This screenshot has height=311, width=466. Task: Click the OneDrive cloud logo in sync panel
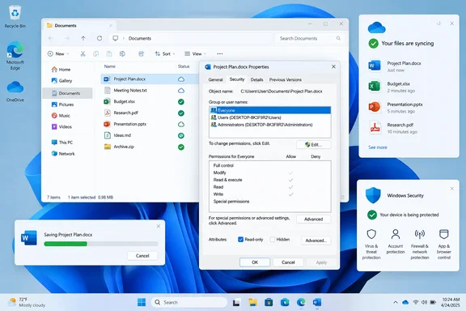(x=376, y=28)
